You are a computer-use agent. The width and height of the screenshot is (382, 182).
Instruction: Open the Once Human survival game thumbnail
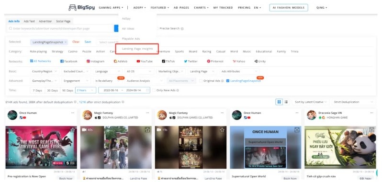[x=41, y=147]
